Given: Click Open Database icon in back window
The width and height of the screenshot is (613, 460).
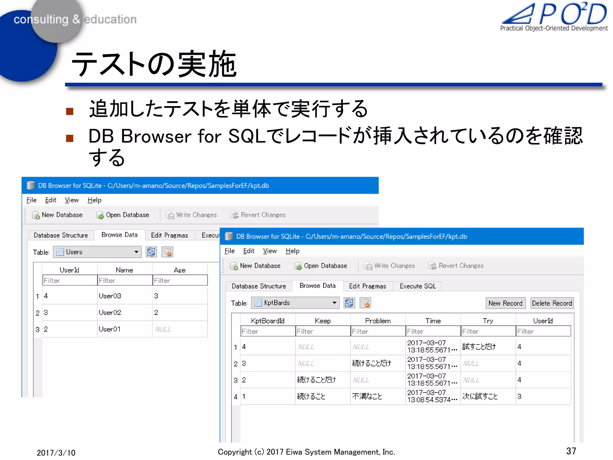Looking at the screenshot, I should pos(100,215).
